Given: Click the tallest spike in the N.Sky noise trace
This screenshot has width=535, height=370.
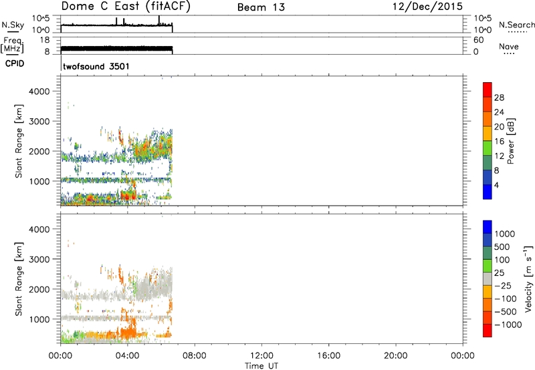Looking at the screenshot, I should [x=159, y=20].
